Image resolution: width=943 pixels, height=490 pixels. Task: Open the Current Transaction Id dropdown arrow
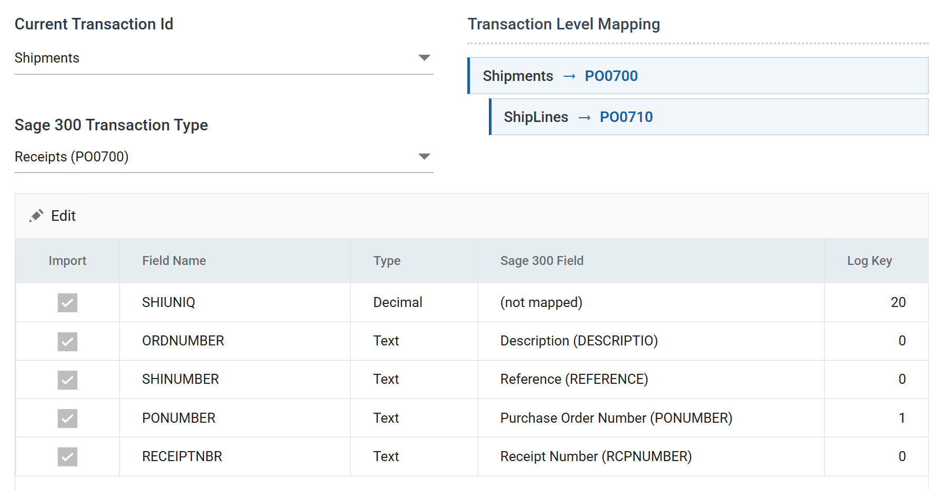424,58
